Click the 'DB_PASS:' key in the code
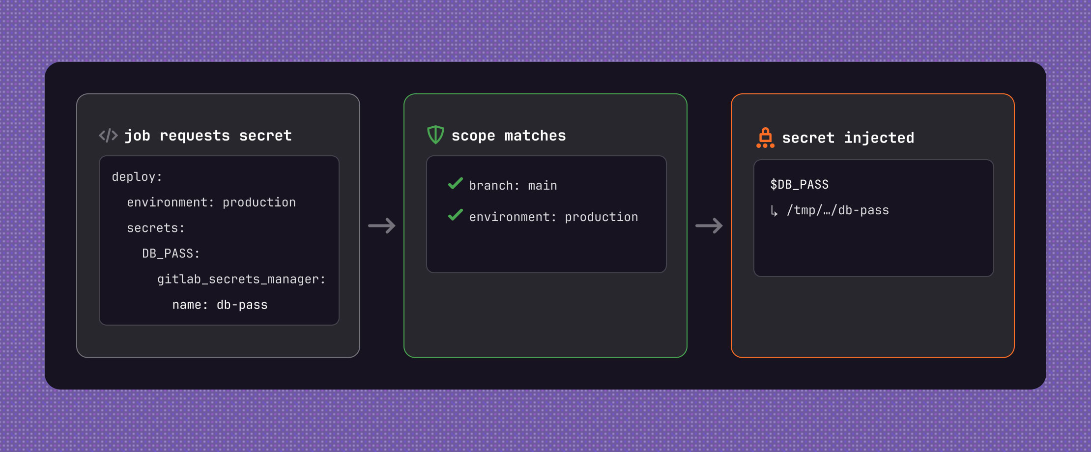This screenshot has height=452, width=1091. (171, 254)
